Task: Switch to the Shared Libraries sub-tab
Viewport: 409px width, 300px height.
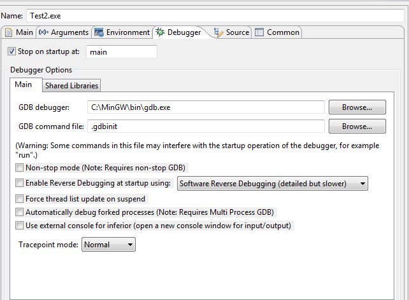Action: point(71,86)
